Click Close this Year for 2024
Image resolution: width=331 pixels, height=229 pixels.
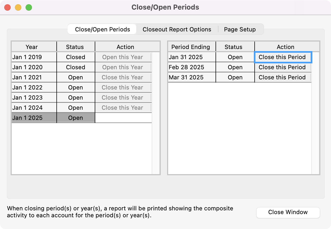coord(123,108)
